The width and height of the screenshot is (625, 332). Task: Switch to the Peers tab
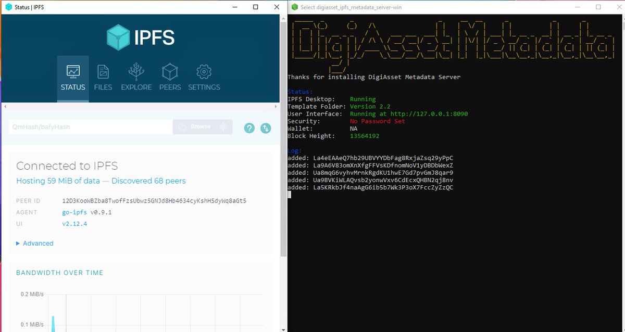point(170,79)
